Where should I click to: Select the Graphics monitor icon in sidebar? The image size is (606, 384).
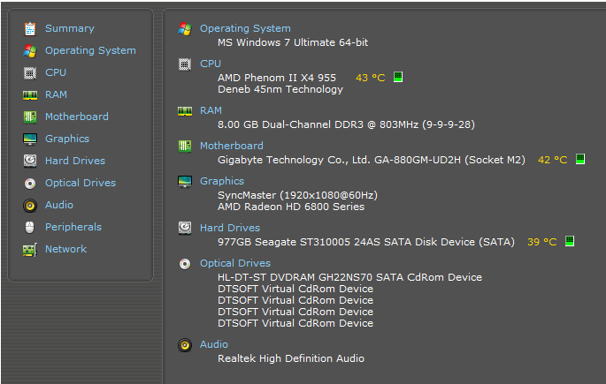point(30,139)
